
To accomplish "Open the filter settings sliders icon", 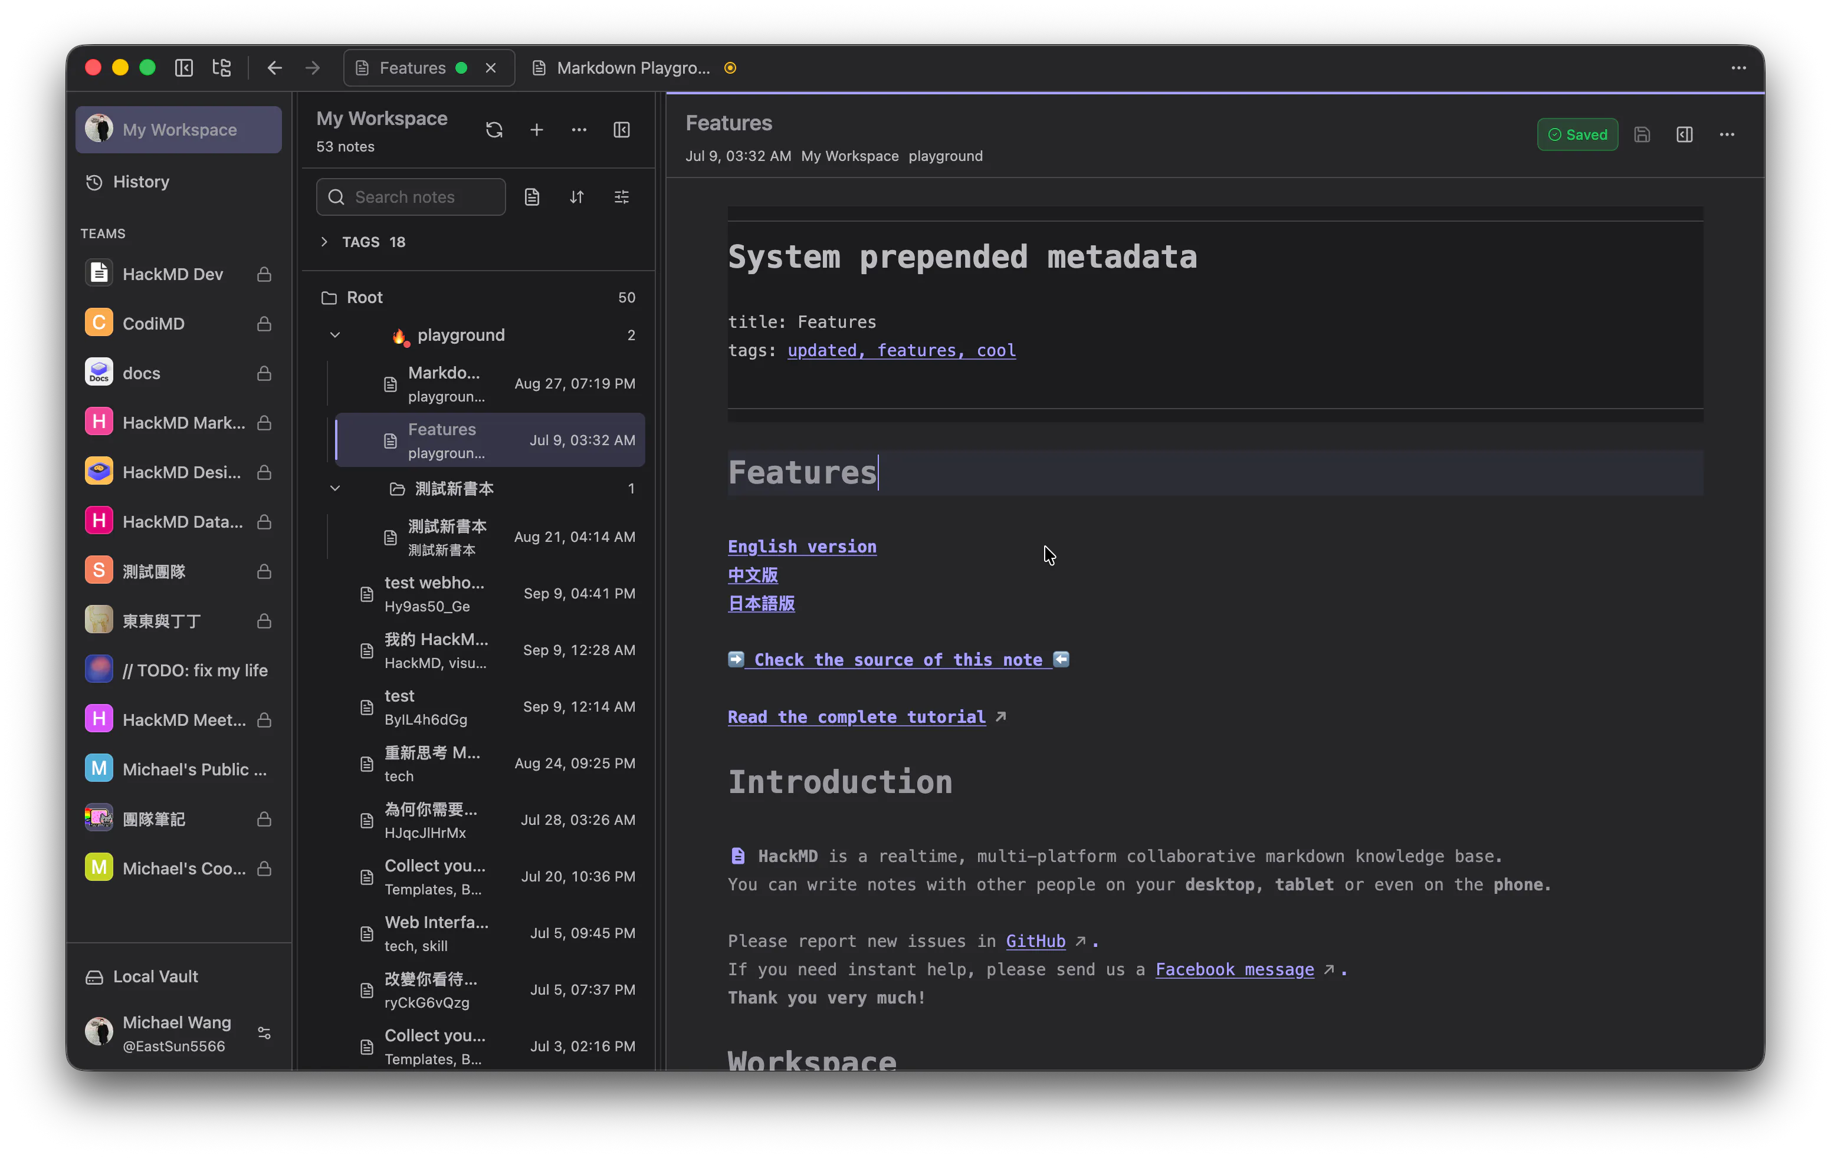I will (x=622, y=197).
